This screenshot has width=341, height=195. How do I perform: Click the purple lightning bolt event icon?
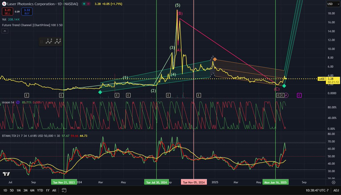point(286,95)
